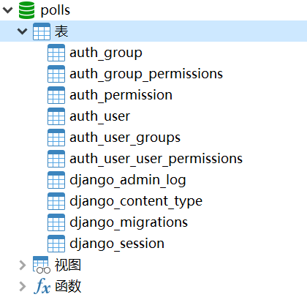Click the auth_group table icon

click(x=56, y=53)
